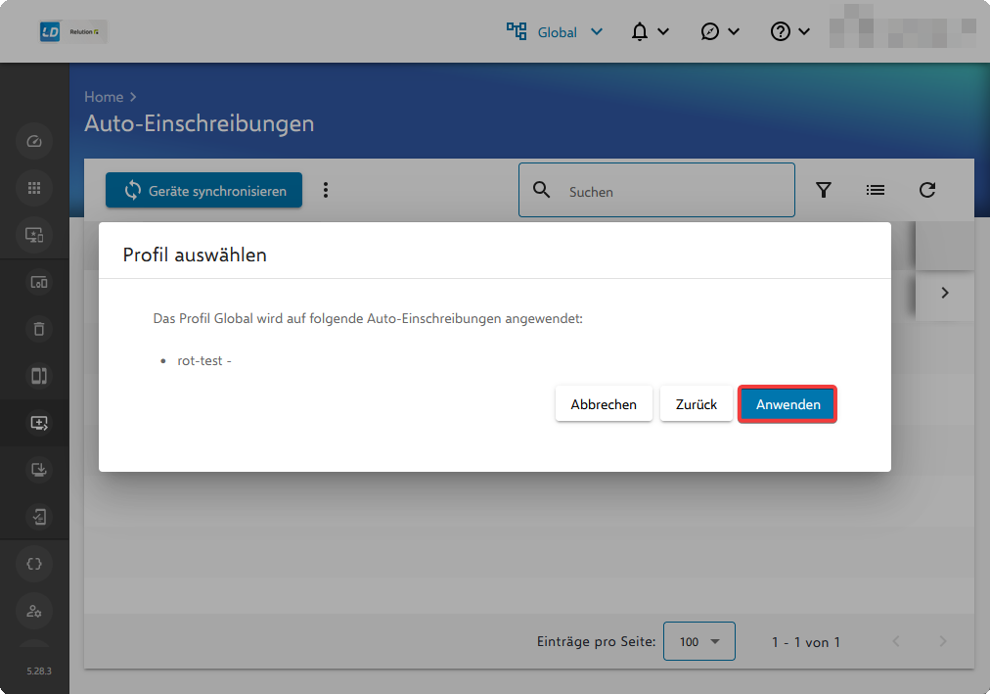This screenshot has height=694, width=990.
Task: Click the Relution logo
Action: [72, 31]
